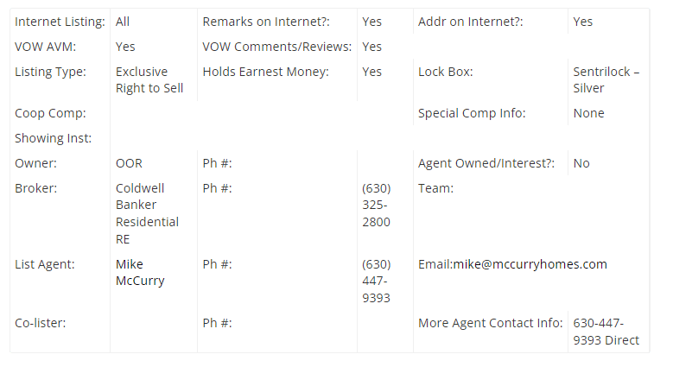Click the Showing Inst label
The width and height of the screenshot is (673, 367).
point(54,138)
